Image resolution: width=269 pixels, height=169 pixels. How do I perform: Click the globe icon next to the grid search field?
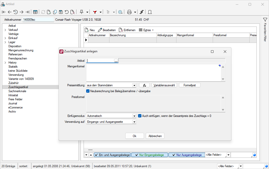tap(254, 155)
